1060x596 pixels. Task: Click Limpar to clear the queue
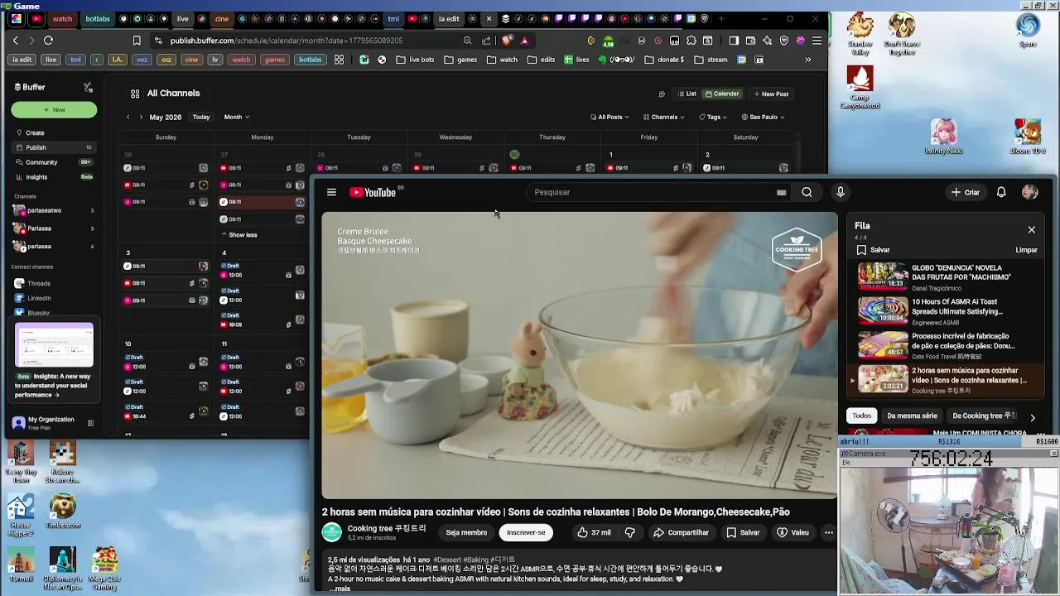1026,250
